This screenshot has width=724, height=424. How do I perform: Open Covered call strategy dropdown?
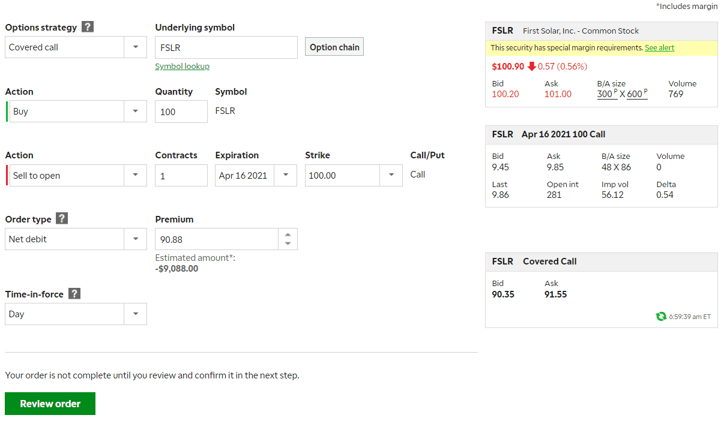[76, 47]
